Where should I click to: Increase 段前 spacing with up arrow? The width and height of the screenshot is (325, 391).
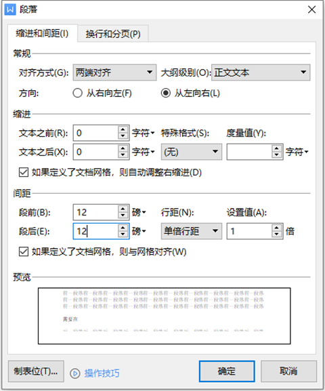[123, 209]
